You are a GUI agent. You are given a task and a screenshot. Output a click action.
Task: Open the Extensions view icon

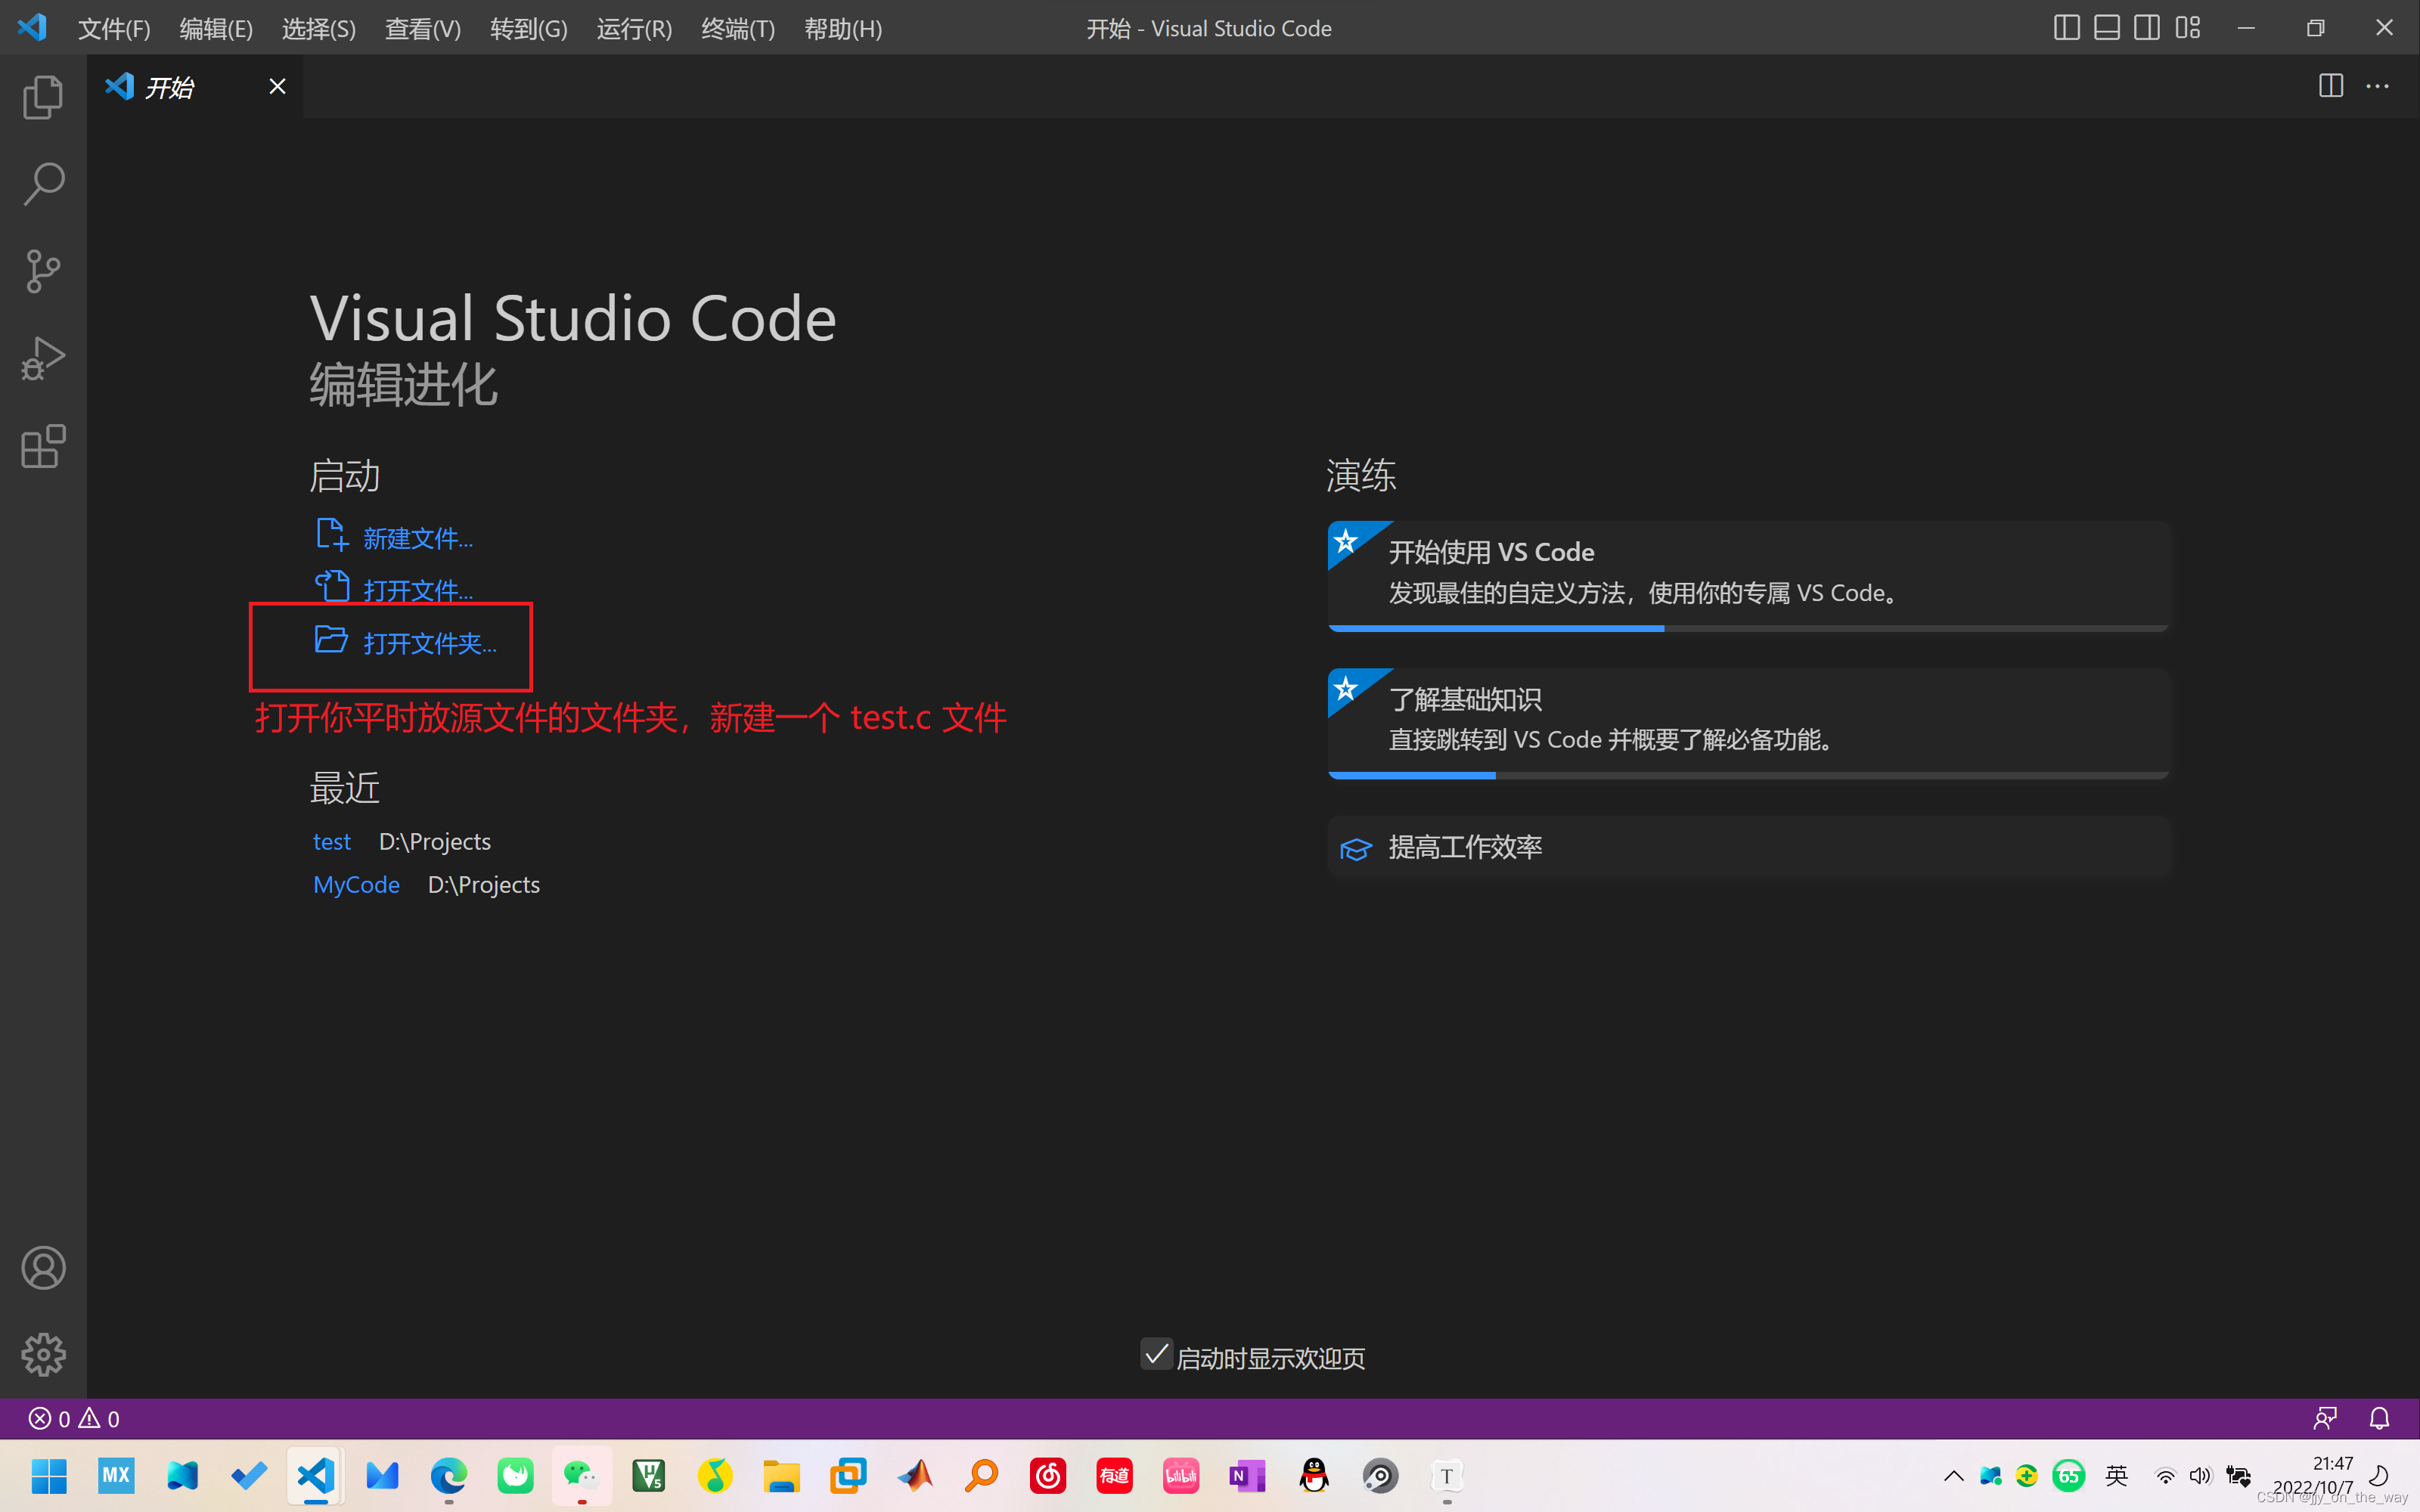pos(43,446)
